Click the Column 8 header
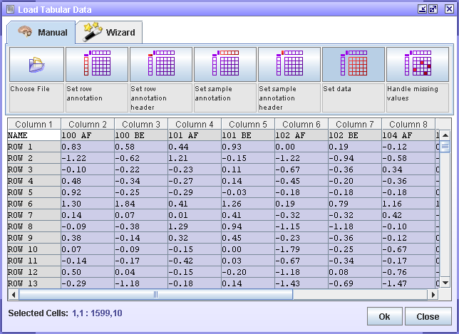The width and height of the screenshot is (459, 334). click(408, 125)
